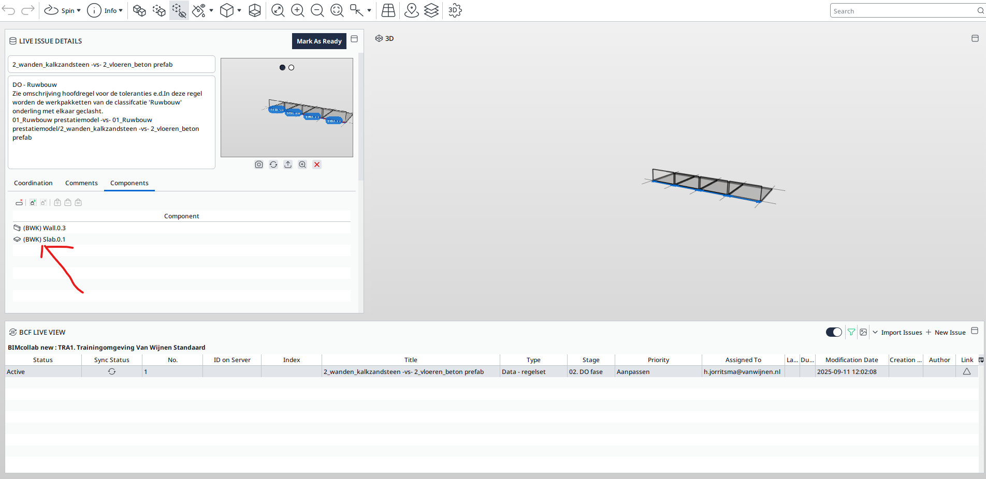Click the Import Issues link

(902, 333)
